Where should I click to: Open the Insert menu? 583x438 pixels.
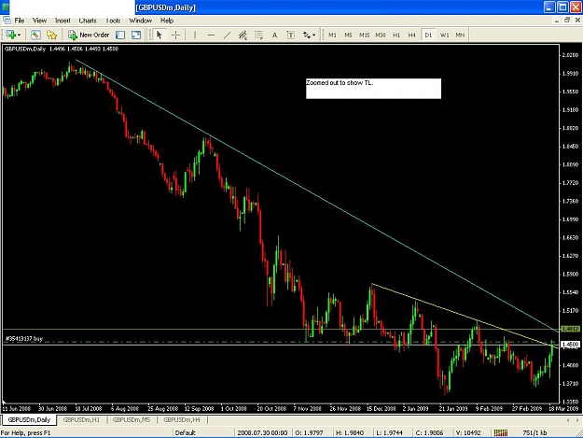(x=62, y=21)
